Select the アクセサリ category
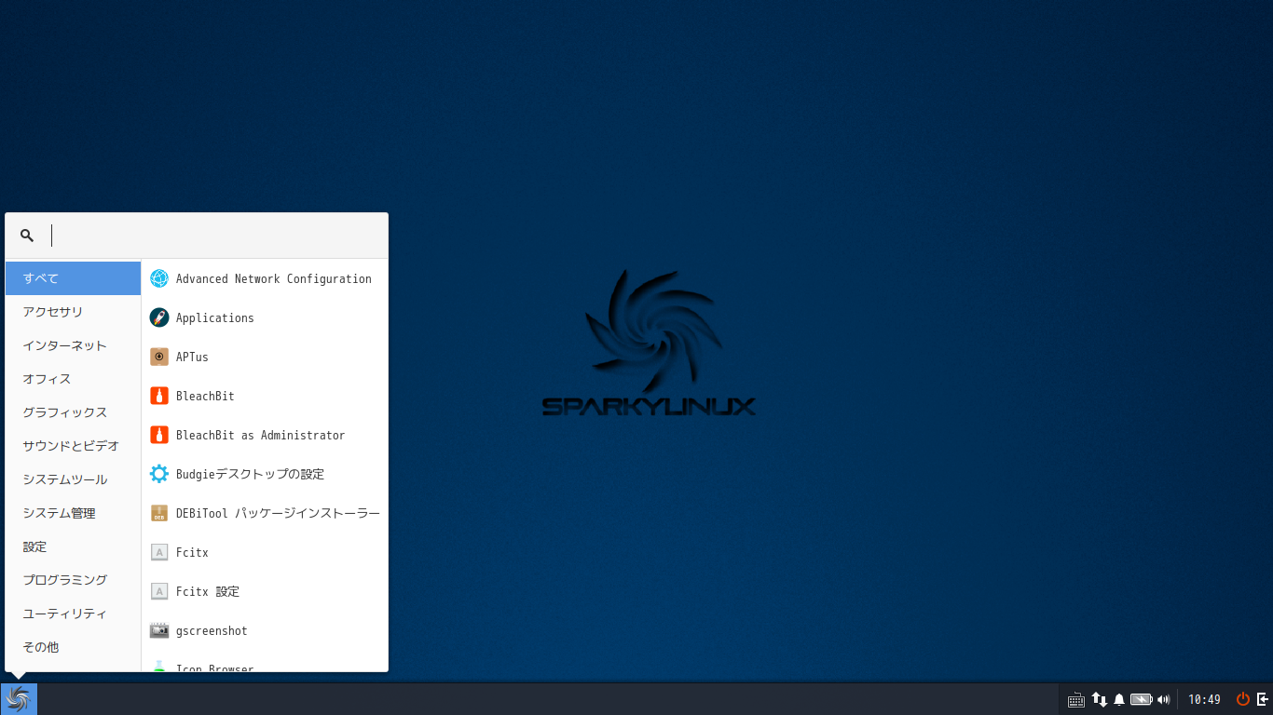Screen dimensions: 1273x715 (x=73, y=312)
